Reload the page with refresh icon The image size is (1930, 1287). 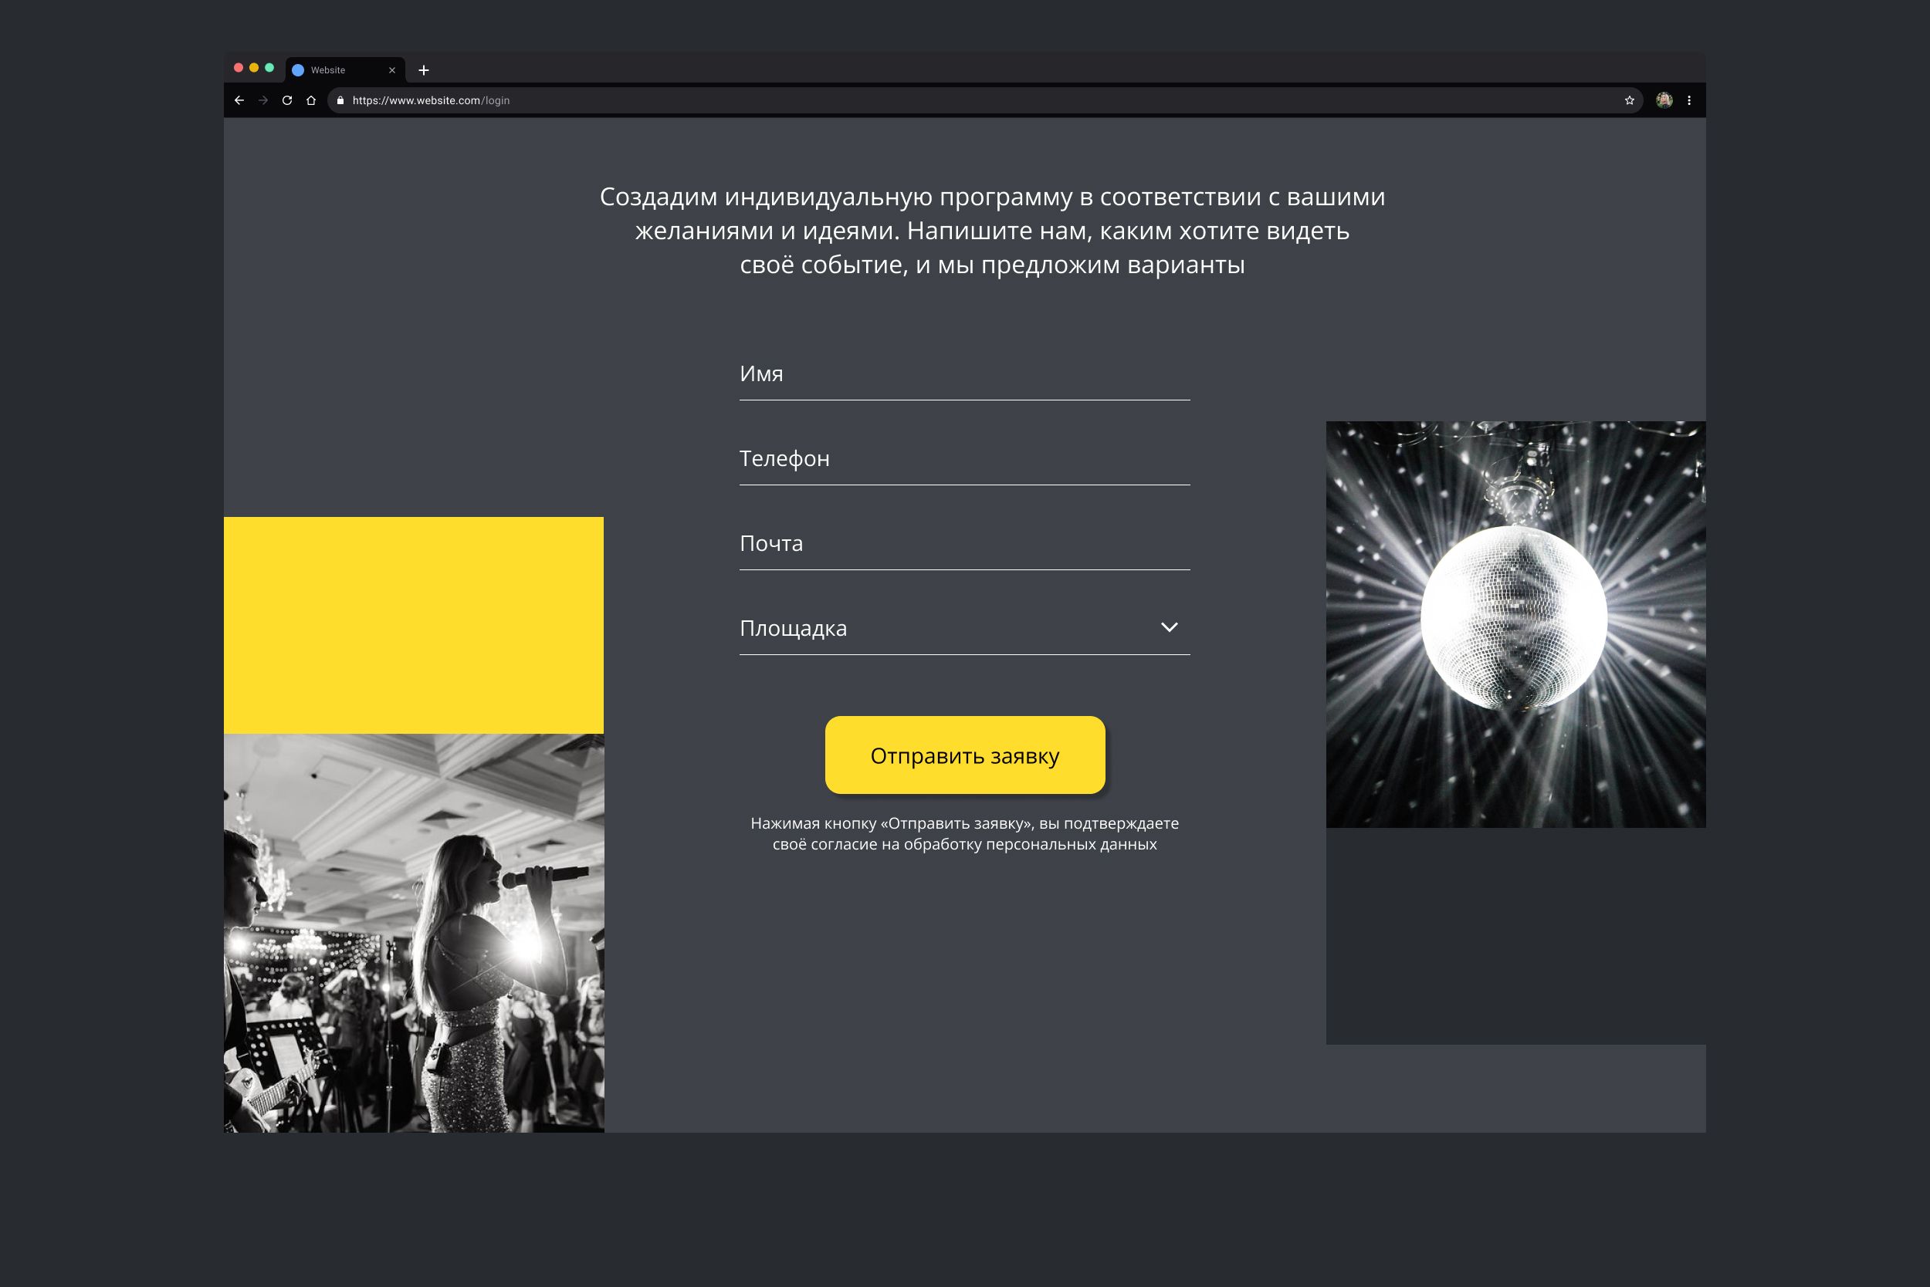286,100
